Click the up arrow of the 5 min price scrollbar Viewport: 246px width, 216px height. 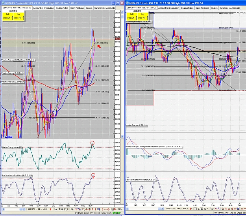(x=122, y=12)
